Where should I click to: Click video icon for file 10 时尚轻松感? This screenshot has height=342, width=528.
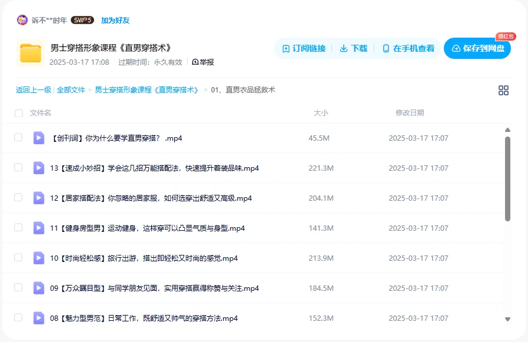39,258
